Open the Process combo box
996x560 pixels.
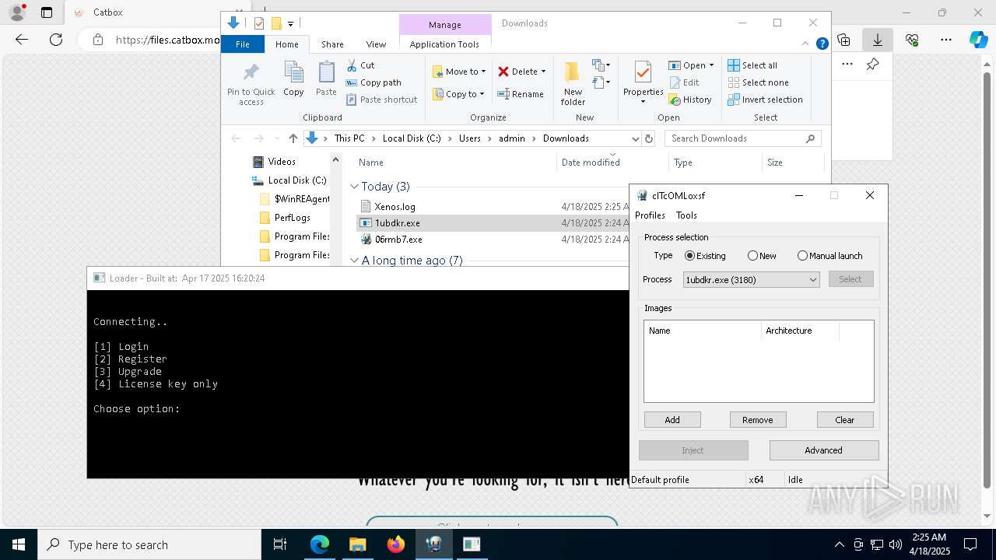[x=751, y=279]
